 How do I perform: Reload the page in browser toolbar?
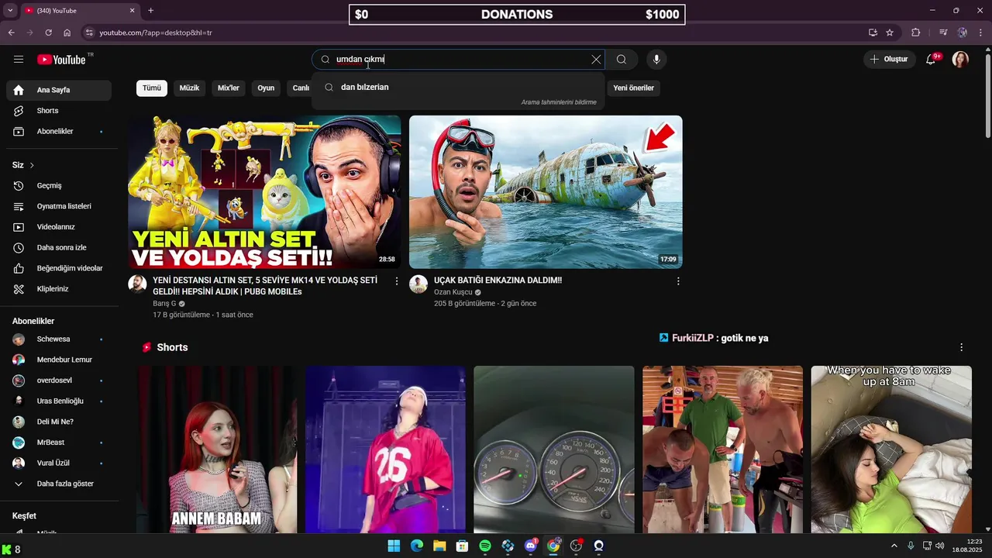(x=48, y=33)
